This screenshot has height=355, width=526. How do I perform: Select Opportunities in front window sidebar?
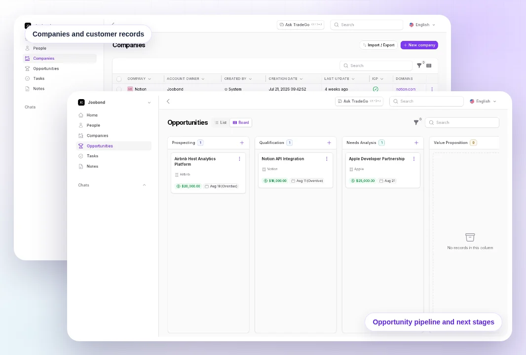[114, 146]
